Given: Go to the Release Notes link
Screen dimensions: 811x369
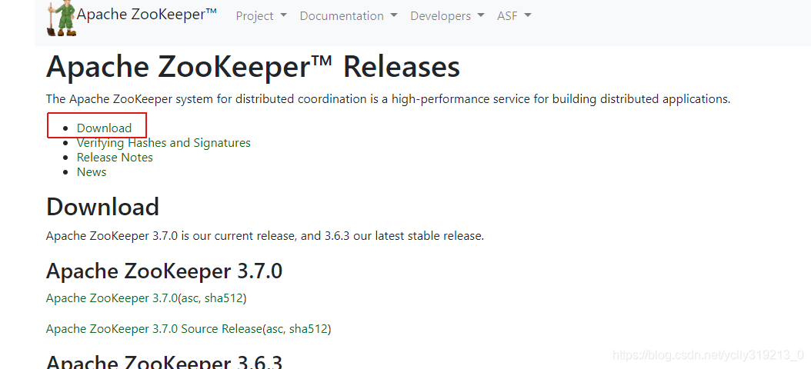Looking at the screenshot, I should point(115,157).
